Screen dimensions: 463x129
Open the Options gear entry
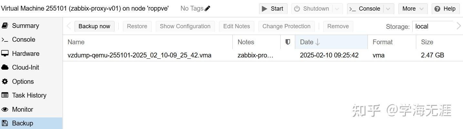pos(23,82)
